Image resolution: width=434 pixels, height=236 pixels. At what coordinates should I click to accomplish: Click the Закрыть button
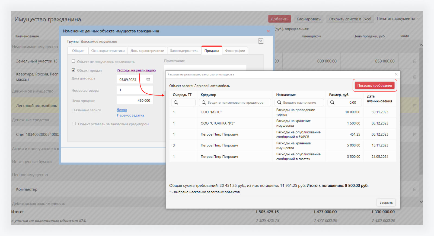coord(386,202)
